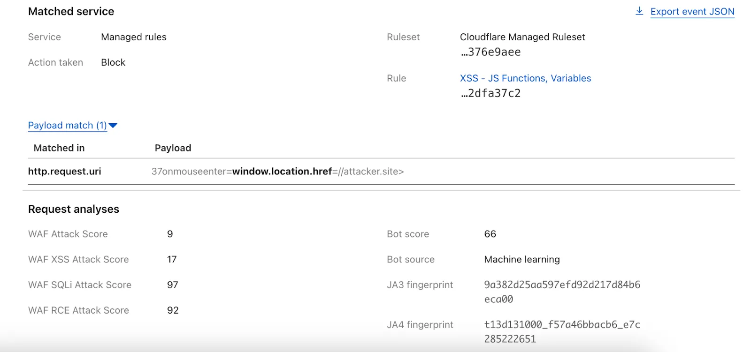This screenshot has height=352, width=751.
Task: Click the Machine learning bot source value
Action: pos(521,260)
